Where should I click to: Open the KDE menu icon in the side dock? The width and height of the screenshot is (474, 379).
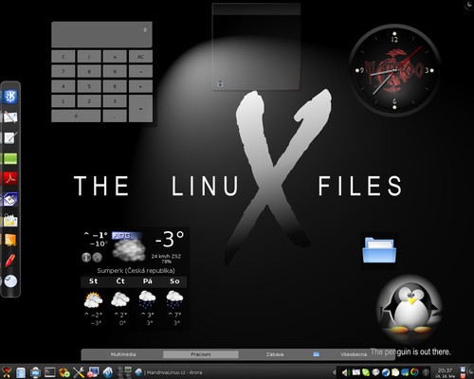point(10,97)
